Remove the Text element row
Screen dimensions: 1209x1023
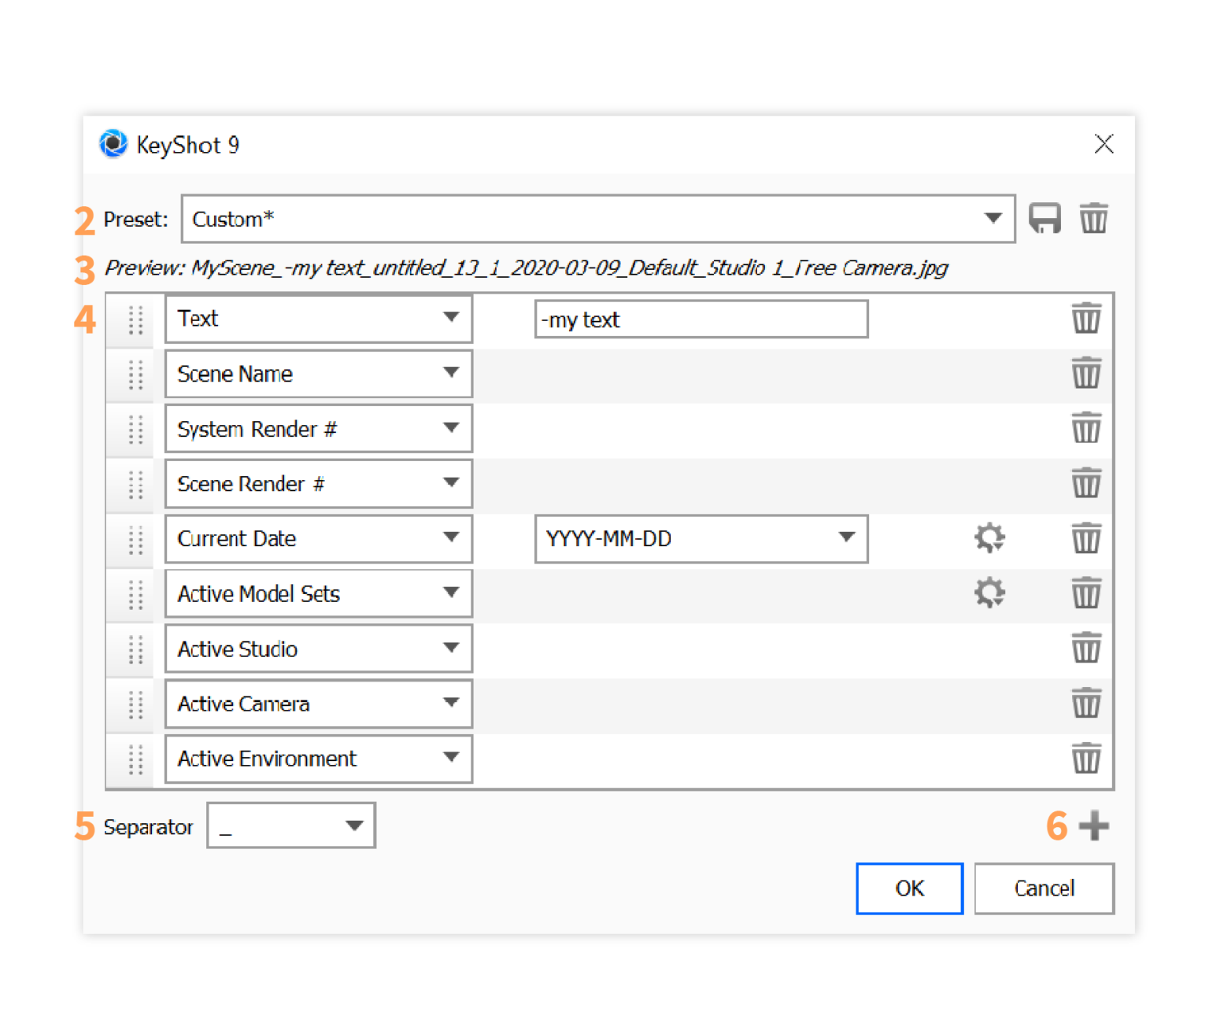1086,319
